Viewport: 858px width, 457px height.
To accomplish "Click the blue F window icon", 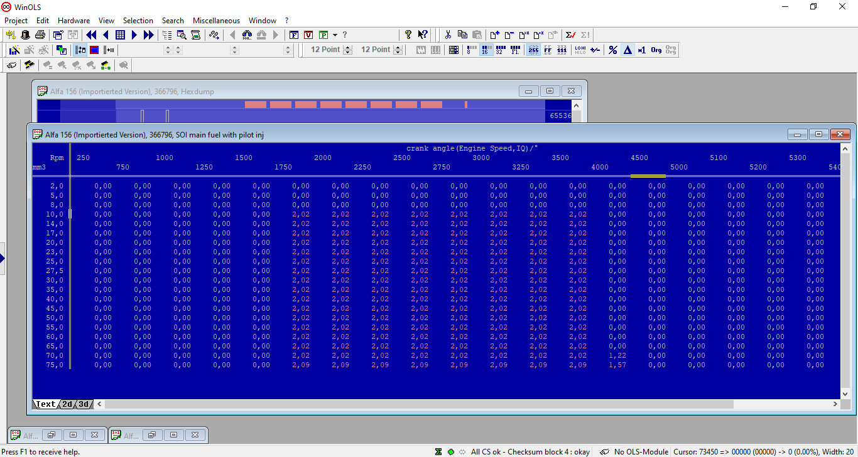I will pyautogui.click(x=294, y=35).
